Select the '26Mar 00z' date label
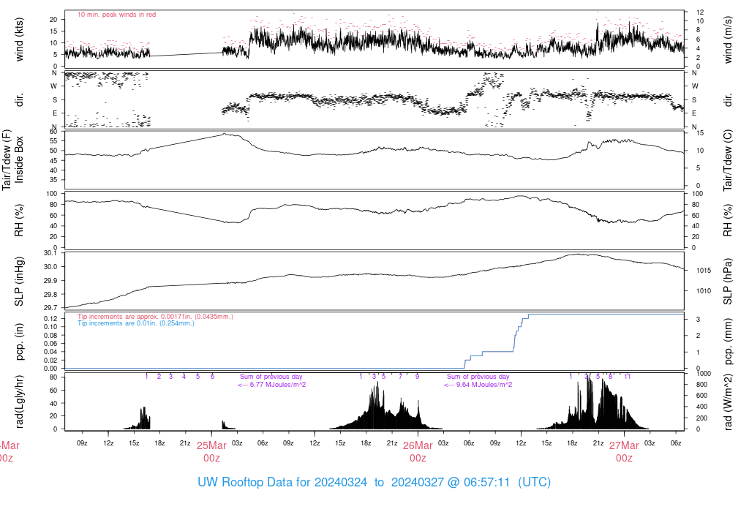This screenshot has height=512, width=749. pos(418,452)
